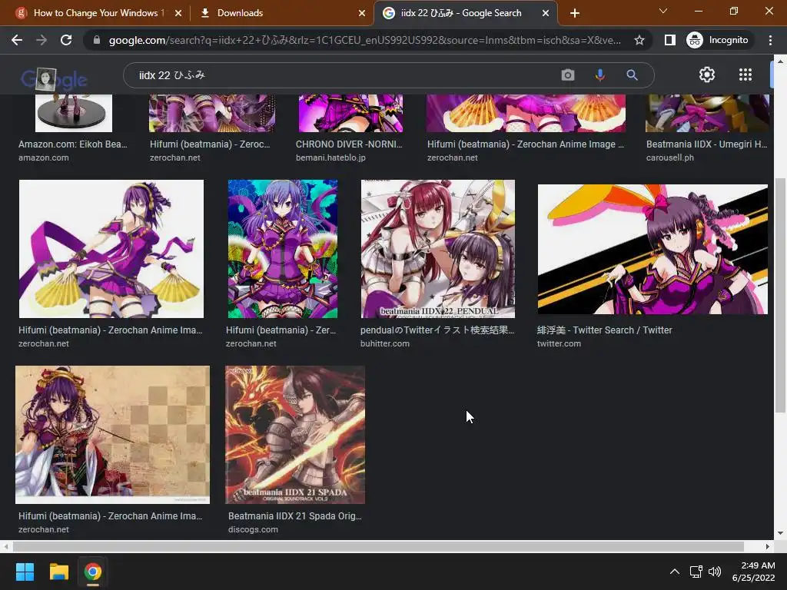Image resolution: width=787 pixels, height=590 pixels.
Task: Open the Amazon figure thumbnail image
Action: (74, 114)
